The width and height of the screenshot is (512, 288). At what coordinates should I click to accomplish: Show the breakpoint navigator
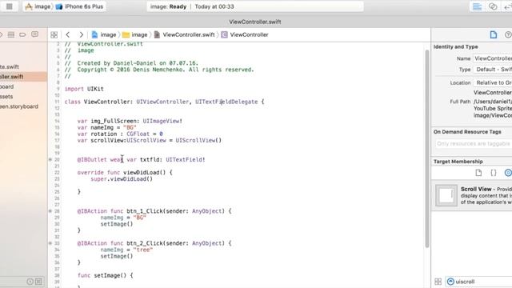tap(22, 34)
